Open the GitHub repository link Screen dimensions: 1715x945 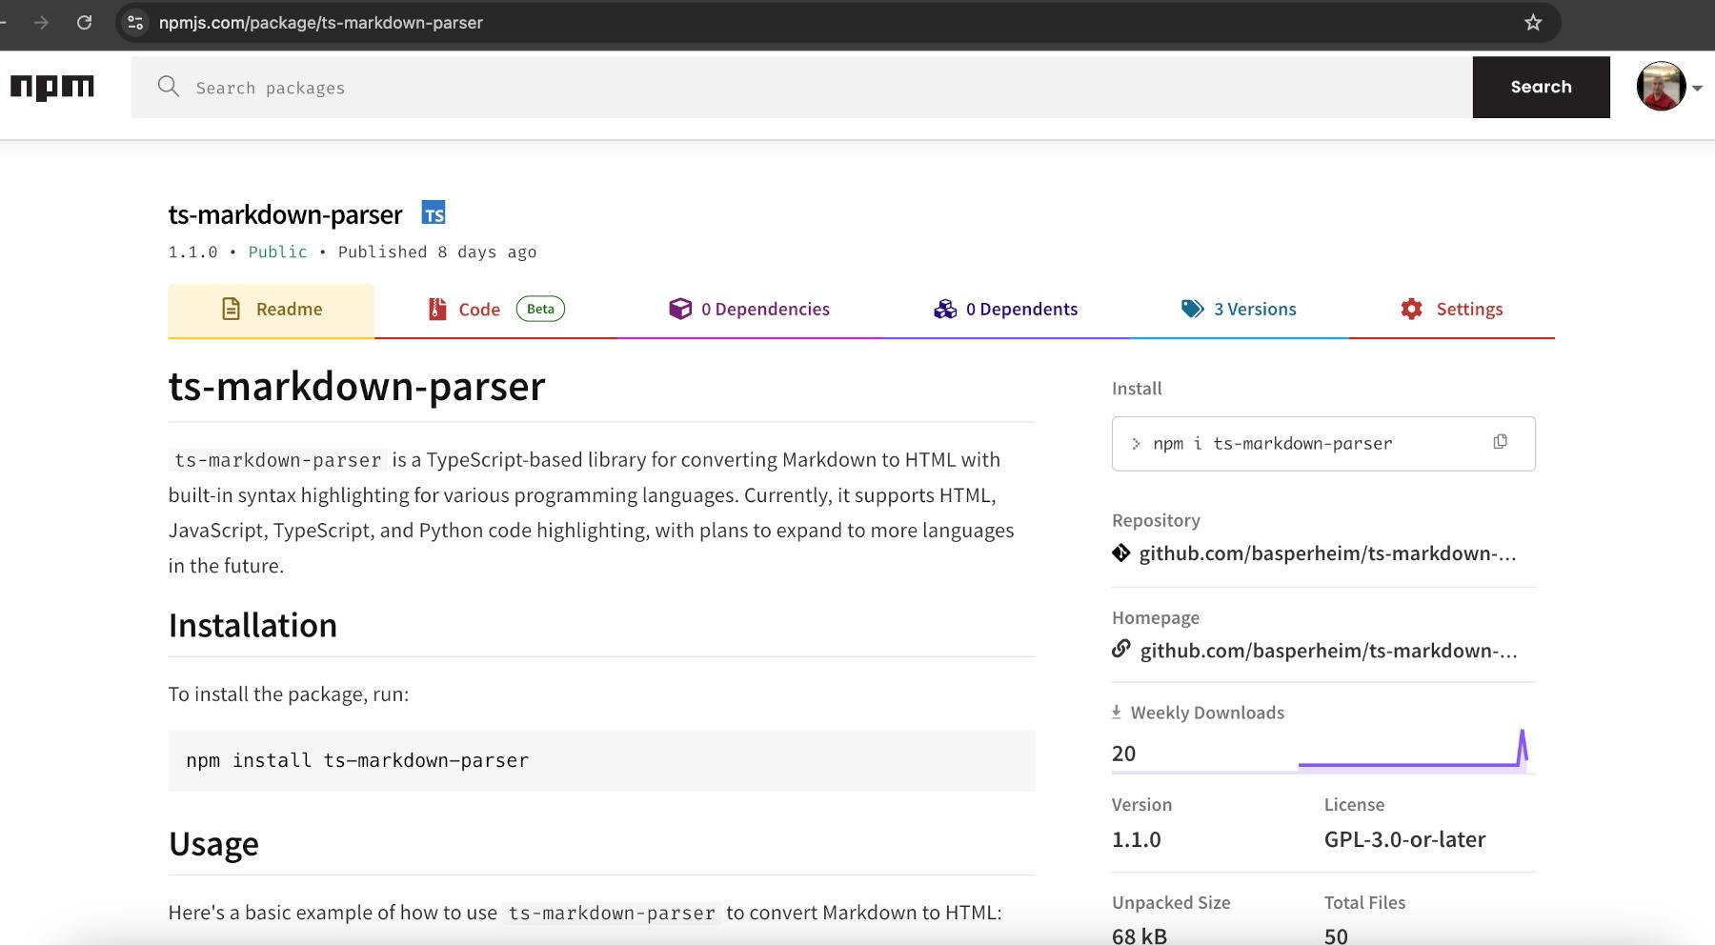click(x=1327, y=553)
